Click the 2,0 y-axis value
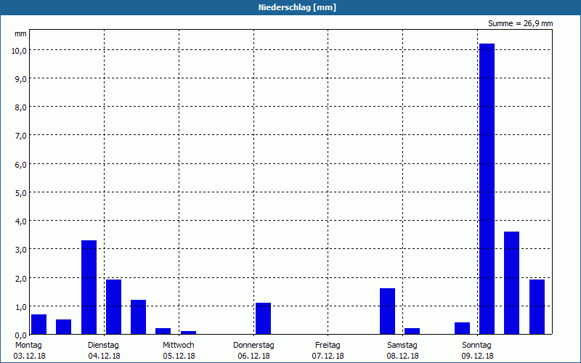The image size is (581, 363). click(20, 279)
